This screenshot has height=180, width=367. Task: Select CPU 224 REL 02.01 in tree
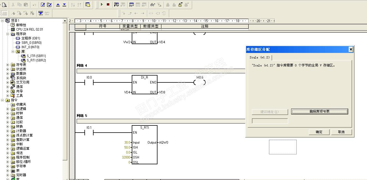pos(29,29)
